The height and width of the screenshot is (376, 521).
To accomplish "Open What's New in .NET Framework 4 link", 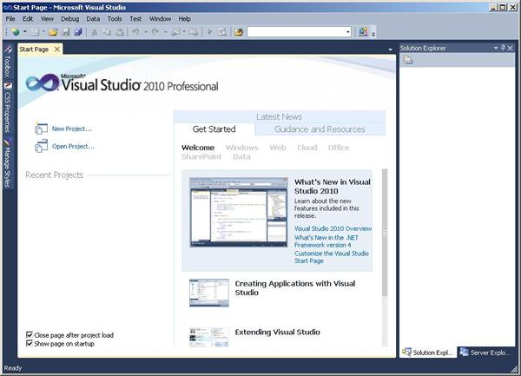I will tap(326, 241).
